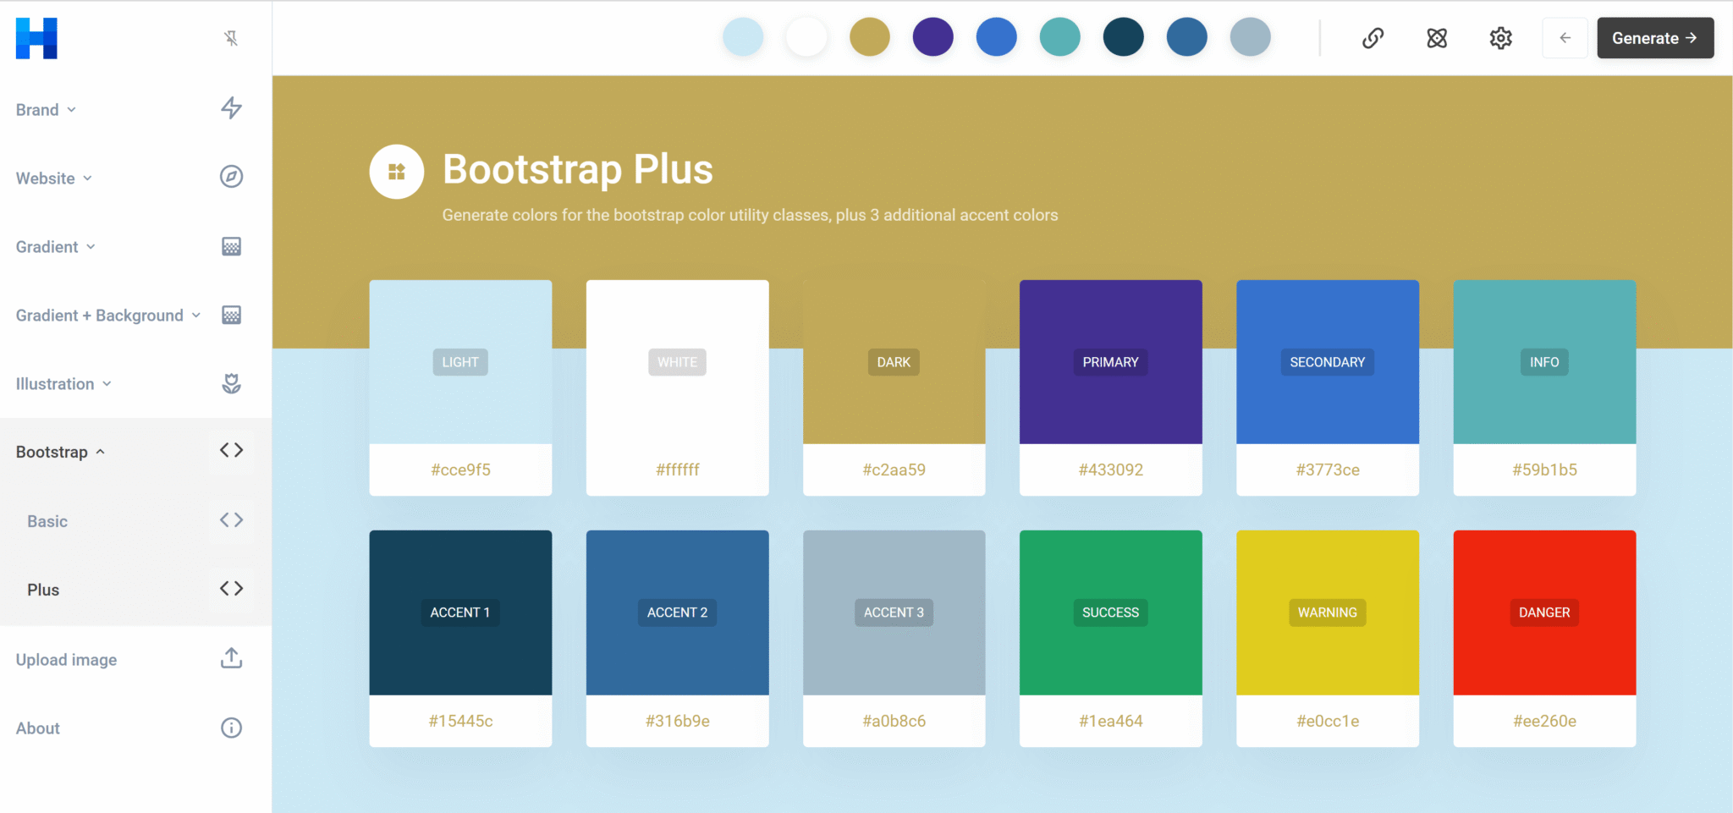This screenshot has height=813, width=1733.
Task: Select the Brand lightning icon
Action: coord(231,108)
